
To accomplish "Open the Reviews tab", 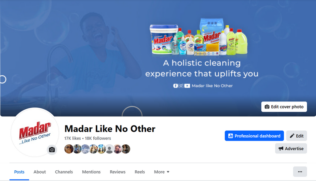I will (x=117, y=172).
